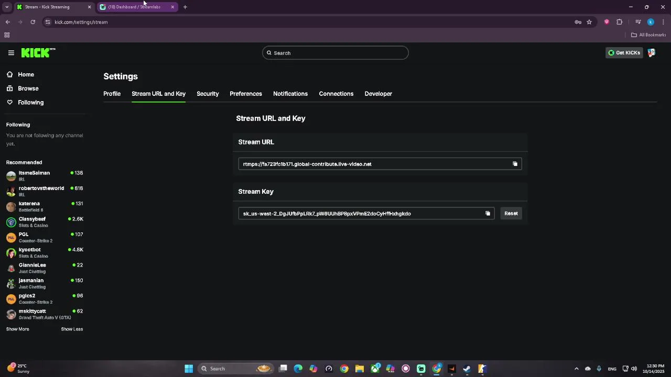Screen dimensions: 671x377
Task: Click the Following heart icon
Action: [10, 103]
